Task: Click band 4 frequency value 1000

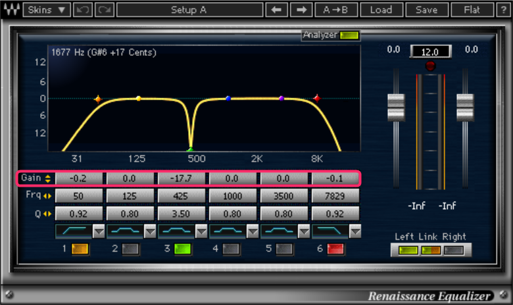Action: [x=233, y=196]
